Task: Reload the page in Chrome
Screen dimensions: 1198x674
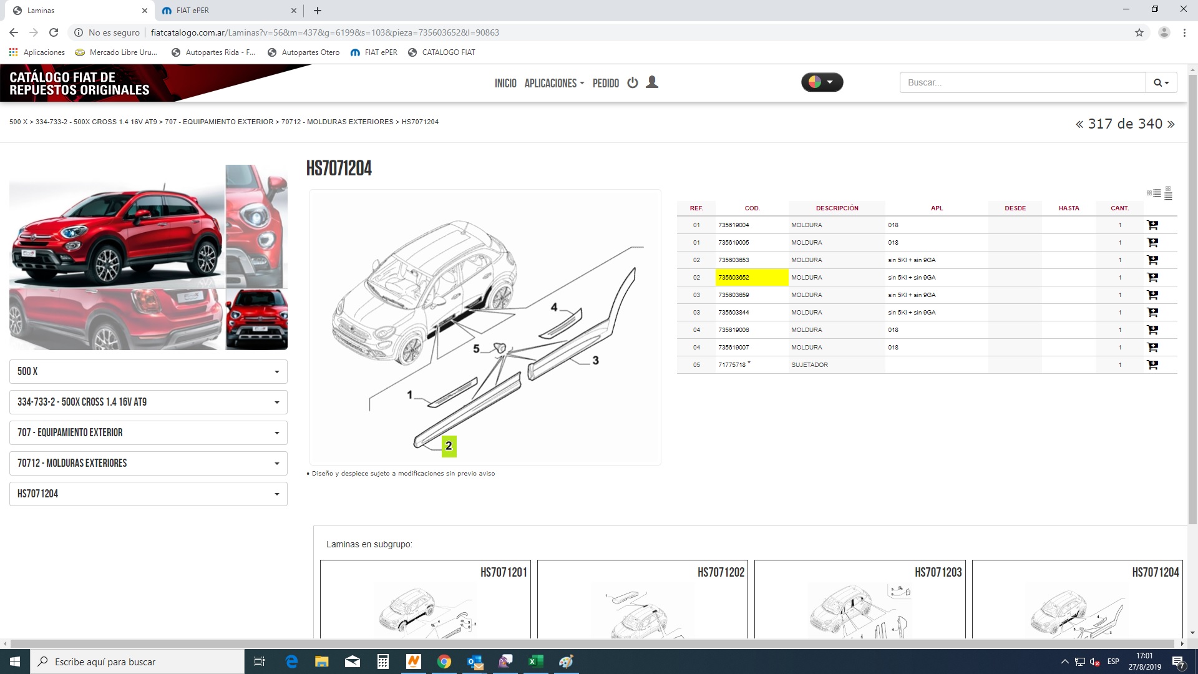Action: coord(54,32)
